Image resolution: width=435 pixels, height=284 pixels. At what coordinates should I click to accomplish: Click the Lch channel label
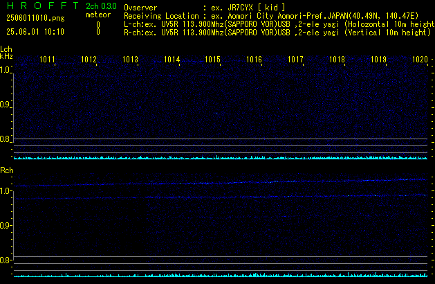point(6,49)
